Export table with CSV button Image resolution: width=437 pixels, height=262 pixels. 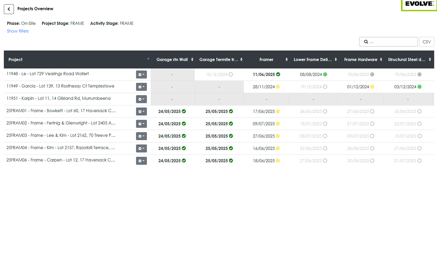click(x=427, y=42)
